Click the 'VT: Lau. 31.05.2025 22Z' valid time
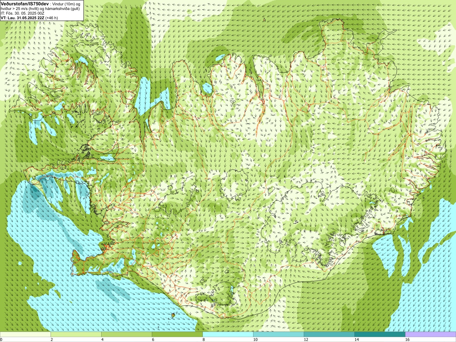The width and height of the screenshot is (456, 342). click(x=22, y=18)
